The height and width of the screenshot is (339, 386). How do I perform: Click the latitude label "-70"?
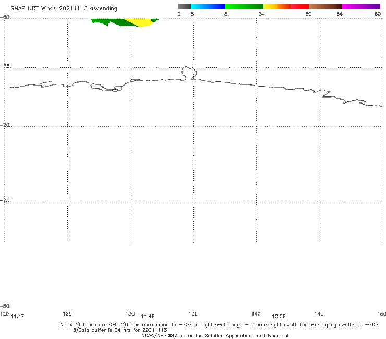[x=5, y=125]
